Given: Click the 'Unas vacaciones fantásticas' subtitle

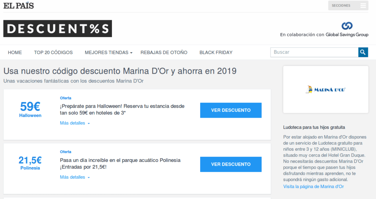Looking at the screenshot, I should (x=73, y=81).
